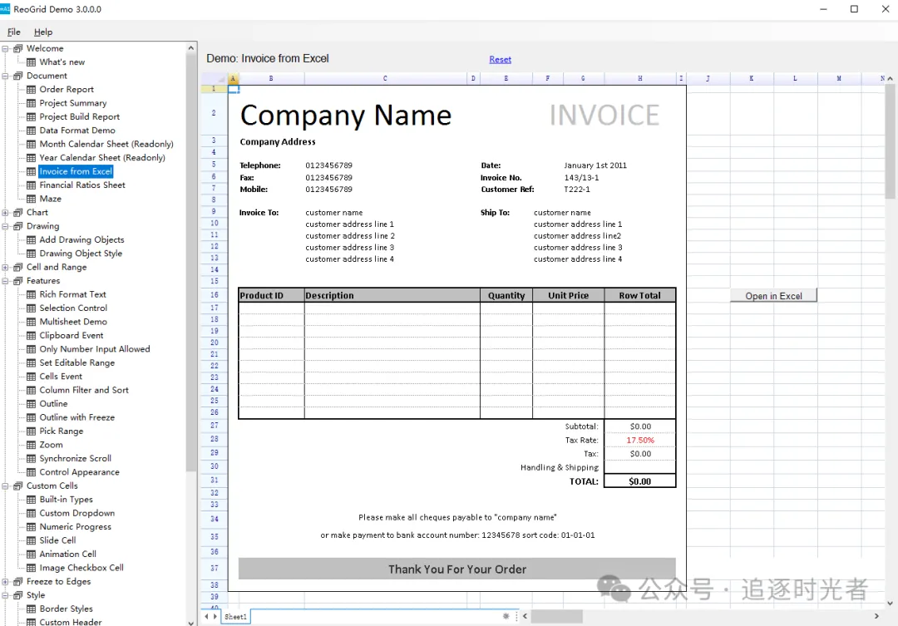
Task: Click the horizontal scrollbar thumb of the sheet
Action: [556, 616]
